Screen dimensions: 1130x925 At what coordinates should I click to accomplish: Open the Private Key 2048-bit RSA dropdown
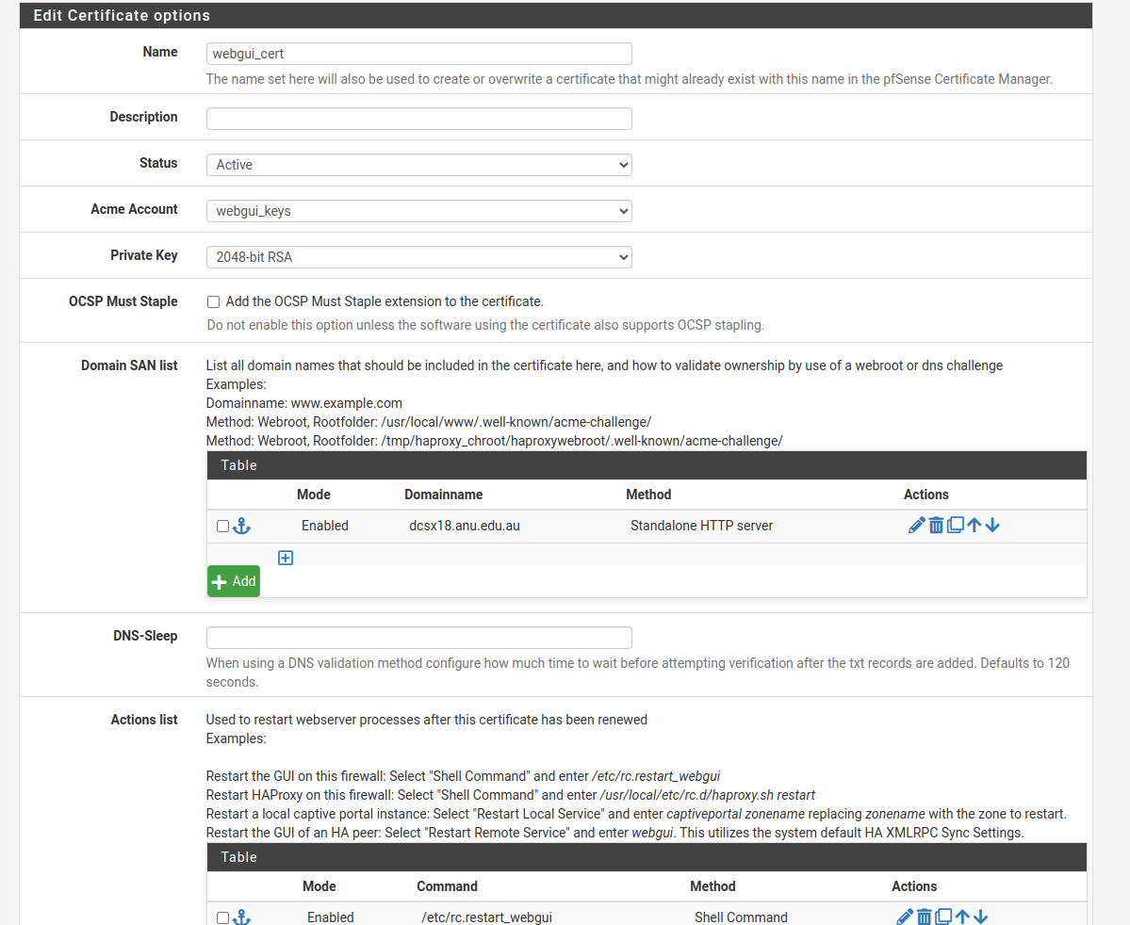point(418,257)
